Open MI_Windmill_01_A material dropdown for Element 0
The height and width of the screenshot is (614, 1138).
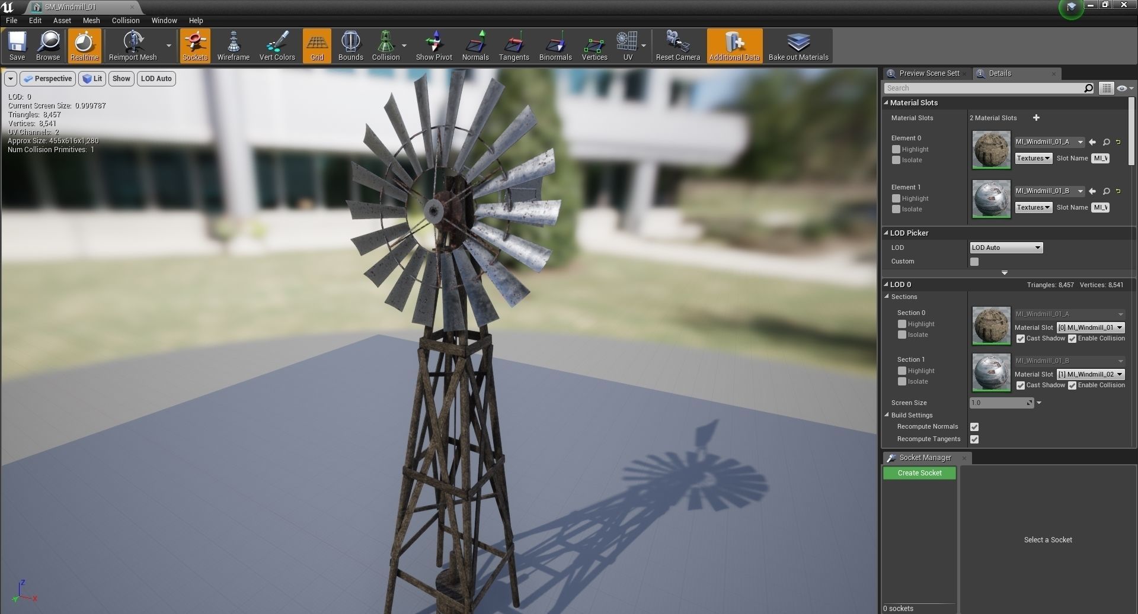click(1049, 142)
